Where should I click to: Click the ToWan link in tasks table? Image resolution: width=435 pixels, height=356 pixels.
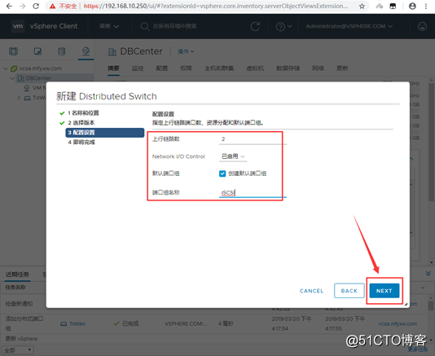[77, 323]
